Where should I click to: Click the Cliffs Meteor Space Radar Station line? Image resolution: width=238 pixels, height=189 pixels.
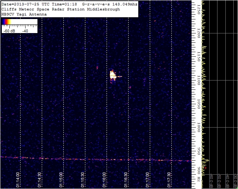coord(60,9)
